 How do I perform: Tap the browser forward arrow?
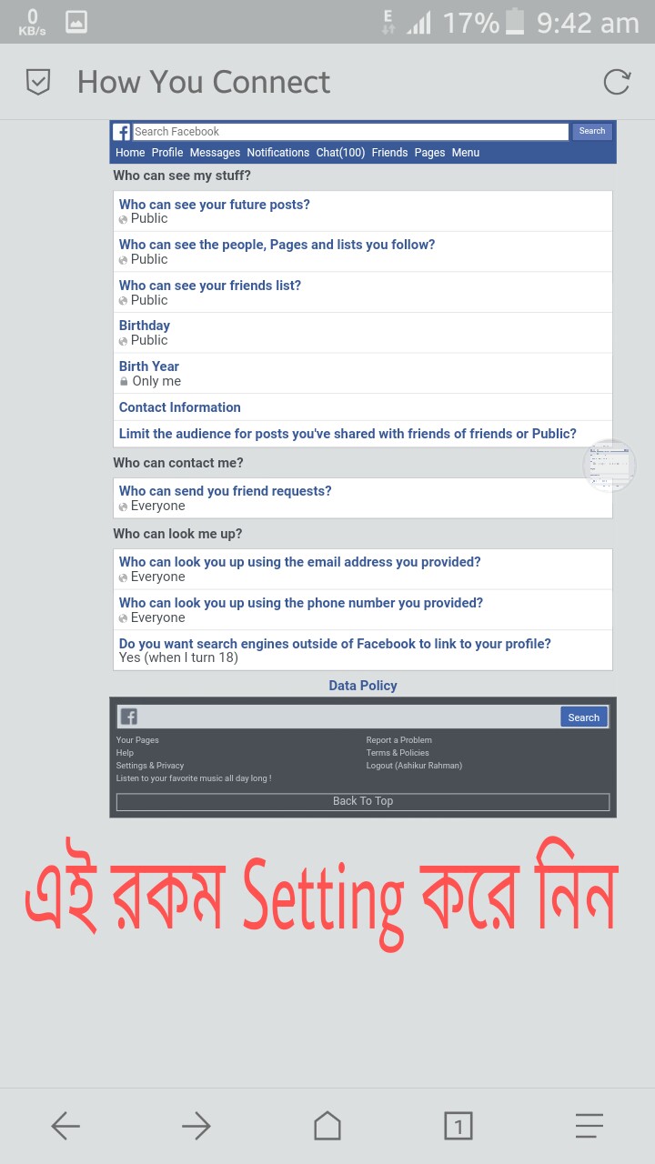coord(196,1127)
